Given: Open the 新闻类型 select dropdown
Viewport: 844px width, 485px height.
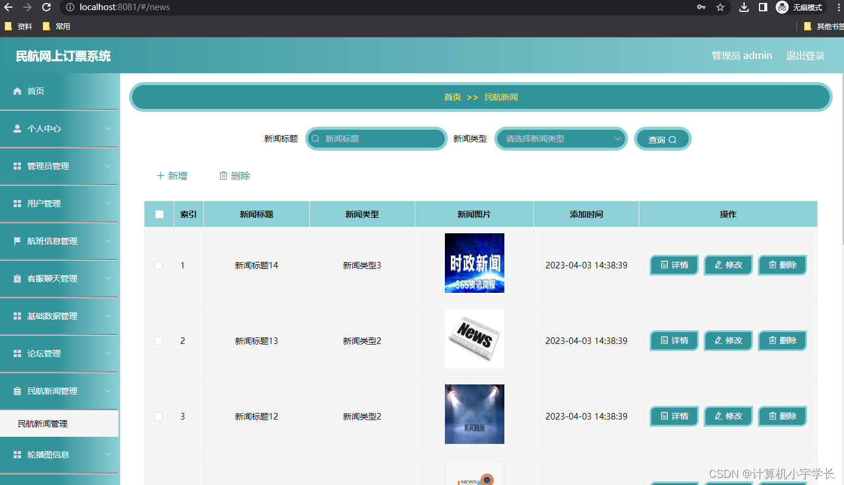Looking at the screenshot, I should (x=561, y=139).
